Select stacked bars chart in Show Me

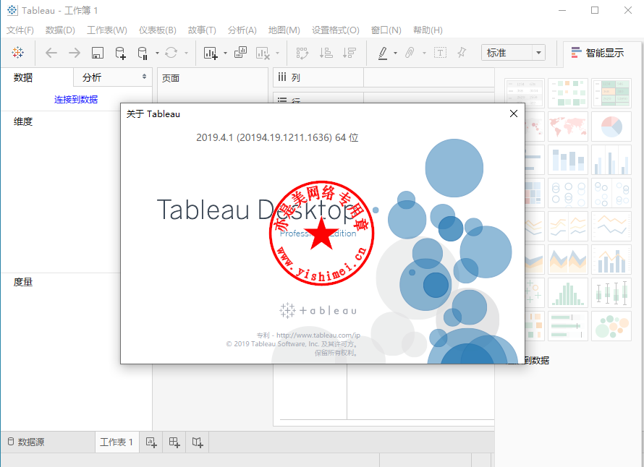click(568, 160)
